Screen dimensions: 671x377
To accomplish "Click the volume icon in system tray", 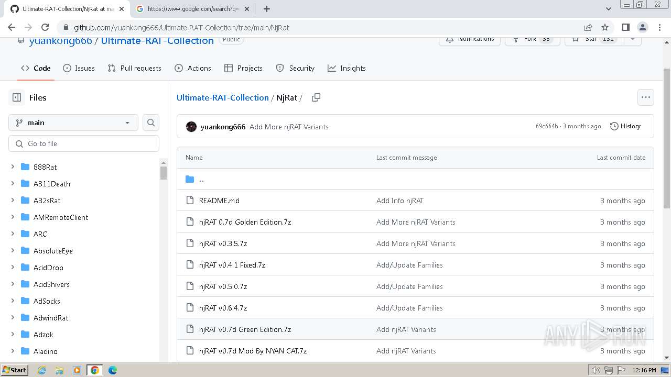I will 596,370.
